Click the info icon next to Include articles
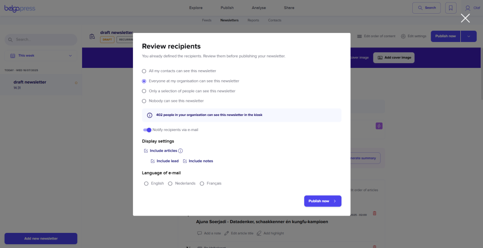The width and height of the screenshot is (483, 248). point(181,151)
